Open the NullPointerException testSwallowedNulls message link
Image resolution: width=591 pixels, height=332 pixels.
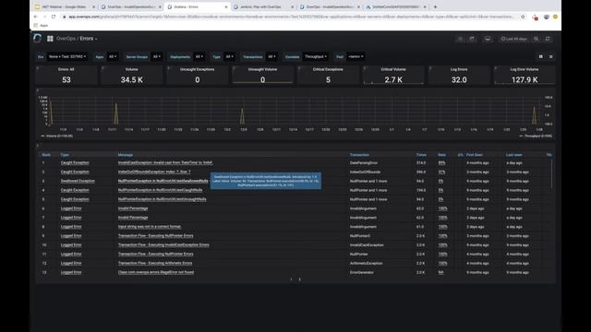(x=163, y=181)
